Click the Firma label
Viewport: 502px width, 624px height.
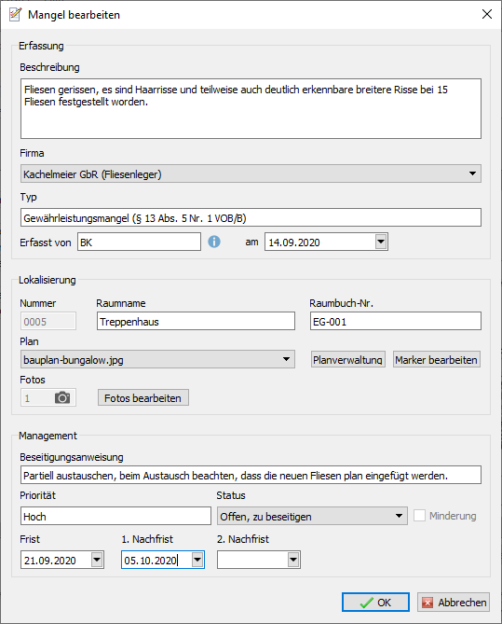point(33,153)
